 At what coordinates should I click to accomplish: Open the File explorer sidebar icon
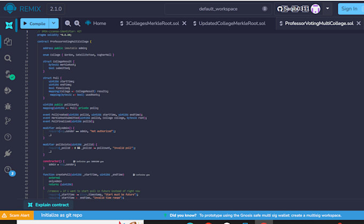[8, 42]
